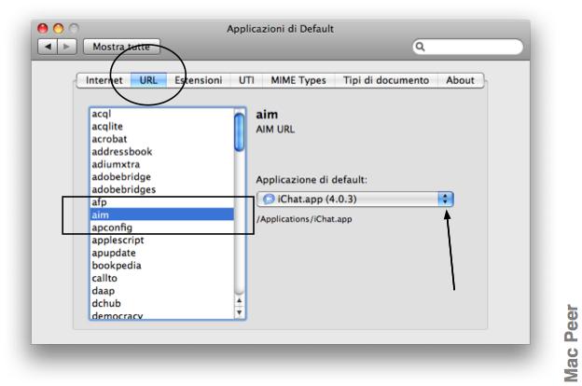This screenshot has width=582, height=386.
Task: Pick applescript from the list
Action: click(162, 241)
